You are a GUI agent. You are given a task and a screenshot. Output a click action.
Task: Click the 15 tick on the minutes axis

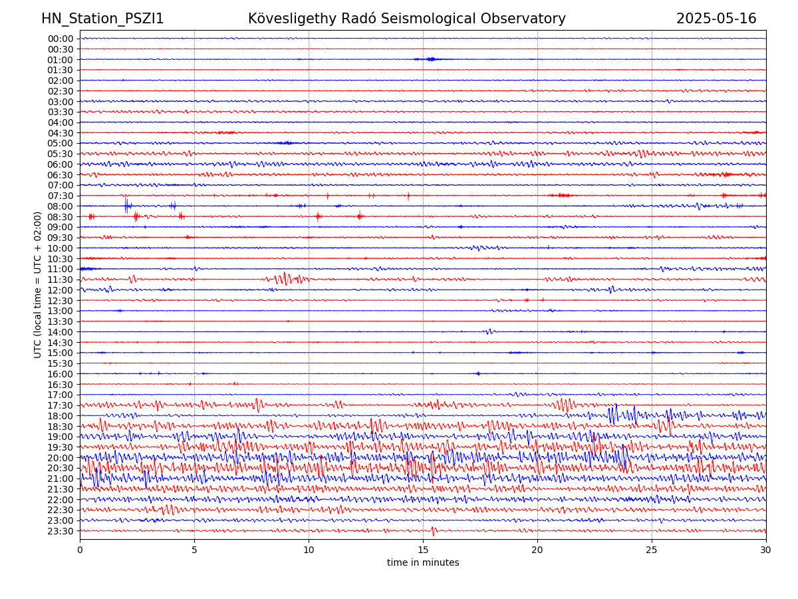click(x=423, y=550)
